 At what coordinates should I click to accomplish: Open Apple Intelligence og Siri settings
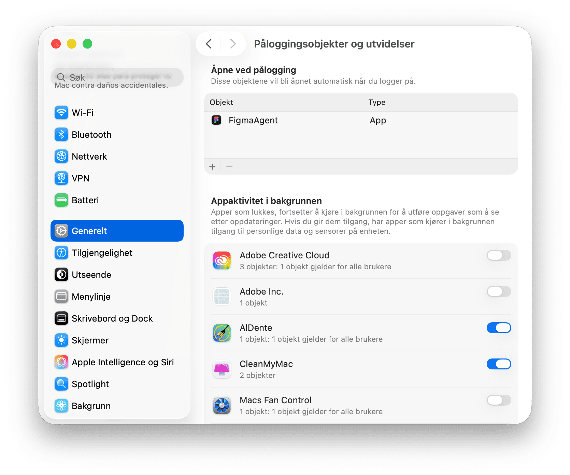[x=123, y=362]
